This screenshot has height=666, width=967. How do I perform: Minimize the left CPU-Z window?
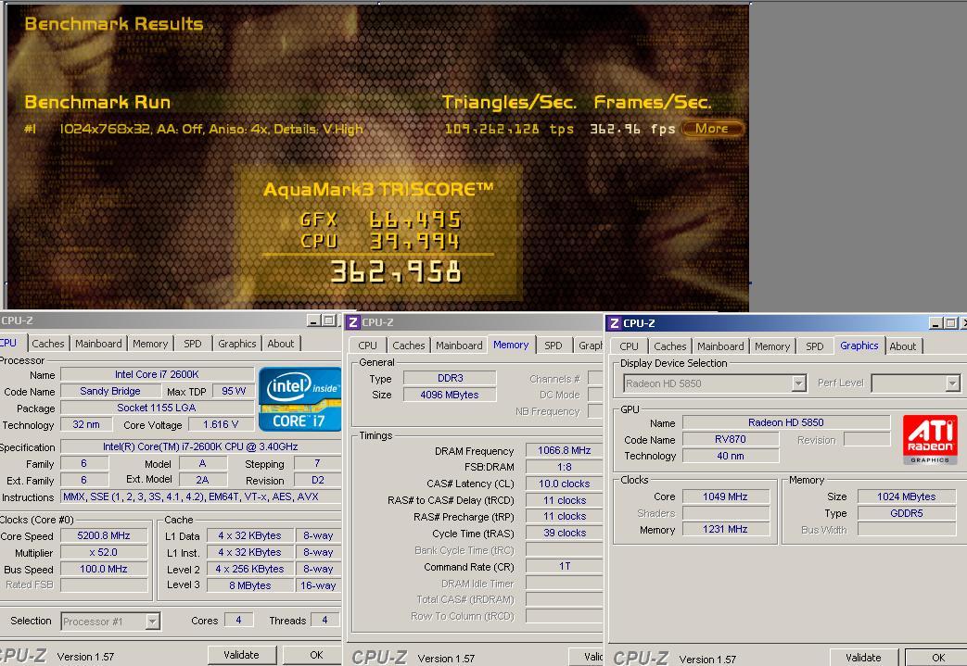pos(313,320)
